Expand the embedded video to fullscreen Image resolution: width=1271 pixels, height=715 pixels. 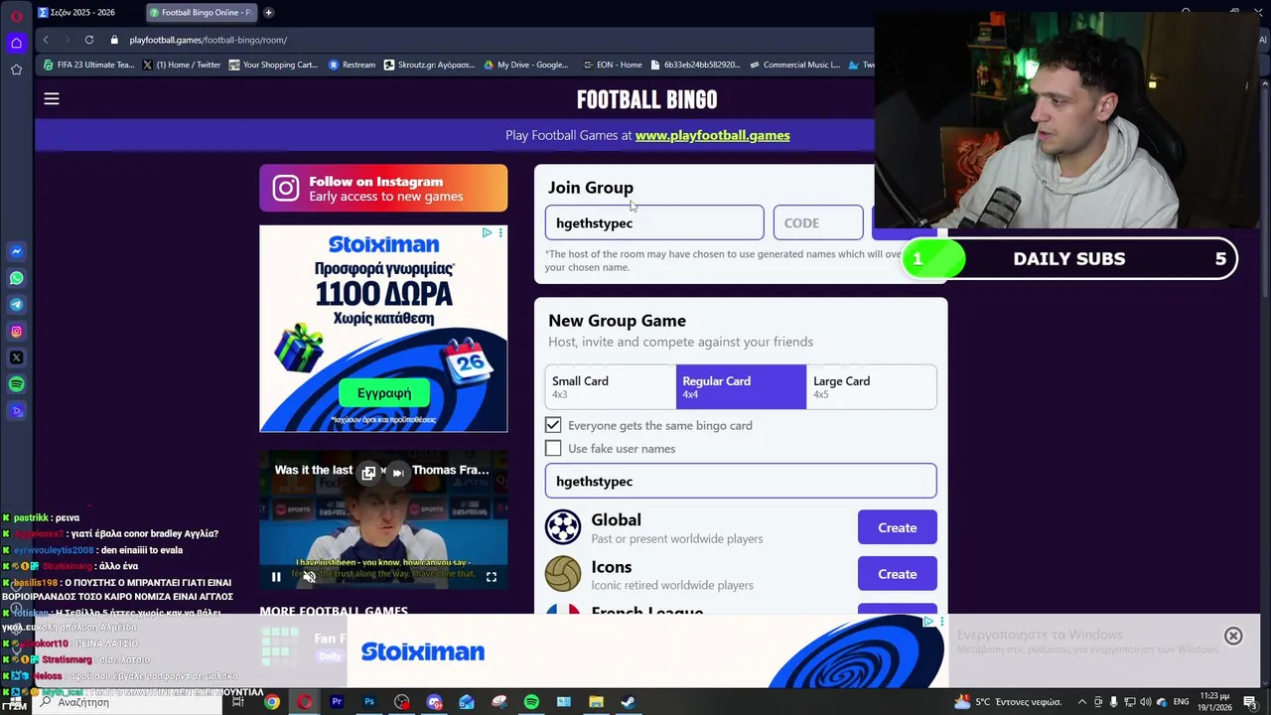pos(492,577)
